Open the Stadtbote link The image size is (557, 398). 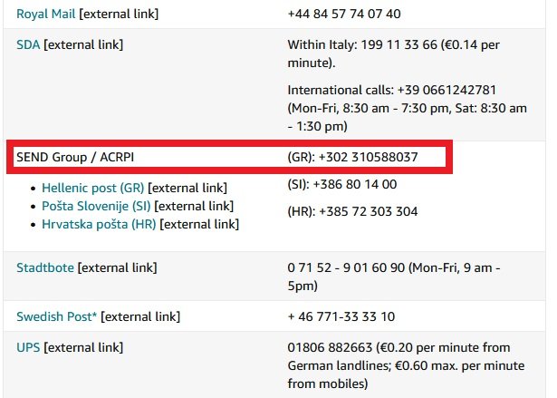tap(45, 267)
